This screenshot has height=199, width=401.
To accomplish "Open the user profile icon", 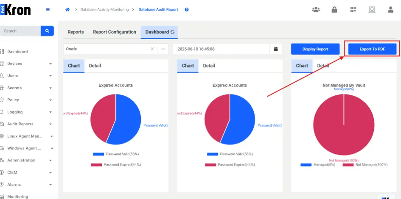I will [x=390, y=10].
